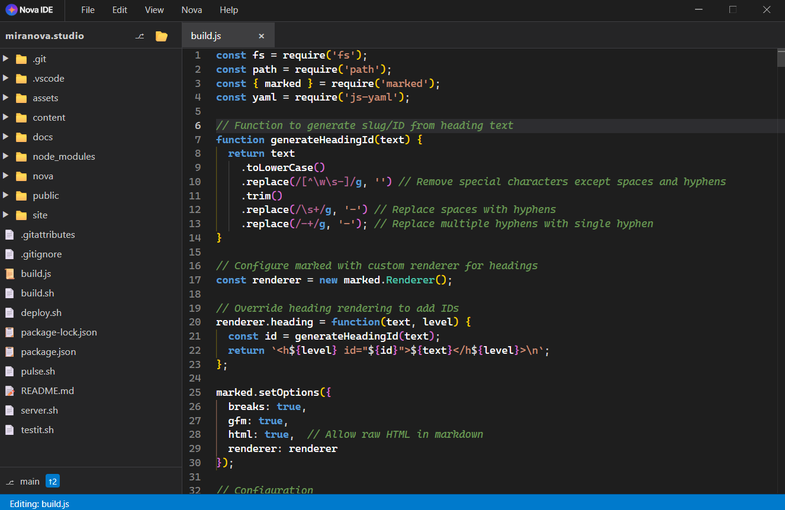This screenshot has width=785, height=510.
Task: Expand the assets folder
Action: pyautogui.click(x=6, y=98)
